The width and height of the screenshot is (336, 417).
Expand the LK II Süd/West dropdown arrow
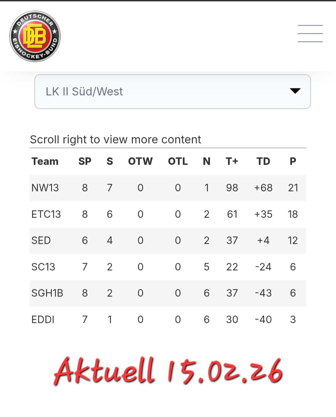pyautogui.click(x=295, y=91)
